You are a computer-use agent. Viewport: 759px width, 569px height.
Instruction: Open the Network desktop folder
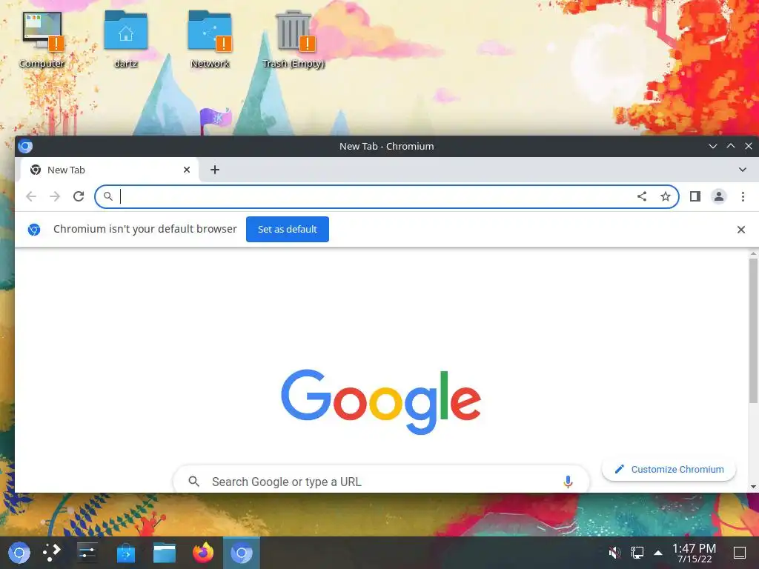[x=210, y=40]
